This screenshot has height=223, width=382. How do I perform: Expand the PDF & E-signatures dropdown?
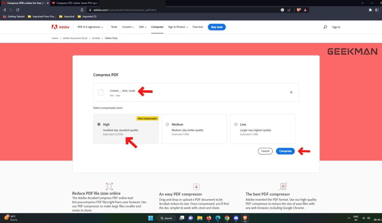click(x=90, y=27)
